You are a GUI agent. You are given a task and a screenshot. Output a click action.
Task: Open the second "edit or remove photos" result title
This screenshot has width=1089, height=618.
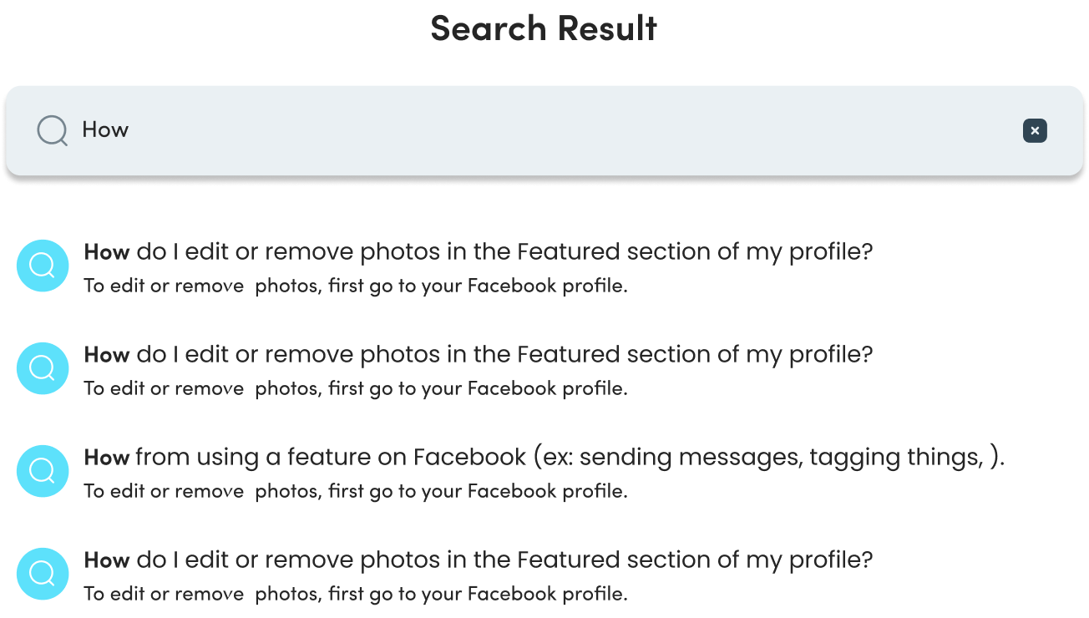tap(479, 355)
